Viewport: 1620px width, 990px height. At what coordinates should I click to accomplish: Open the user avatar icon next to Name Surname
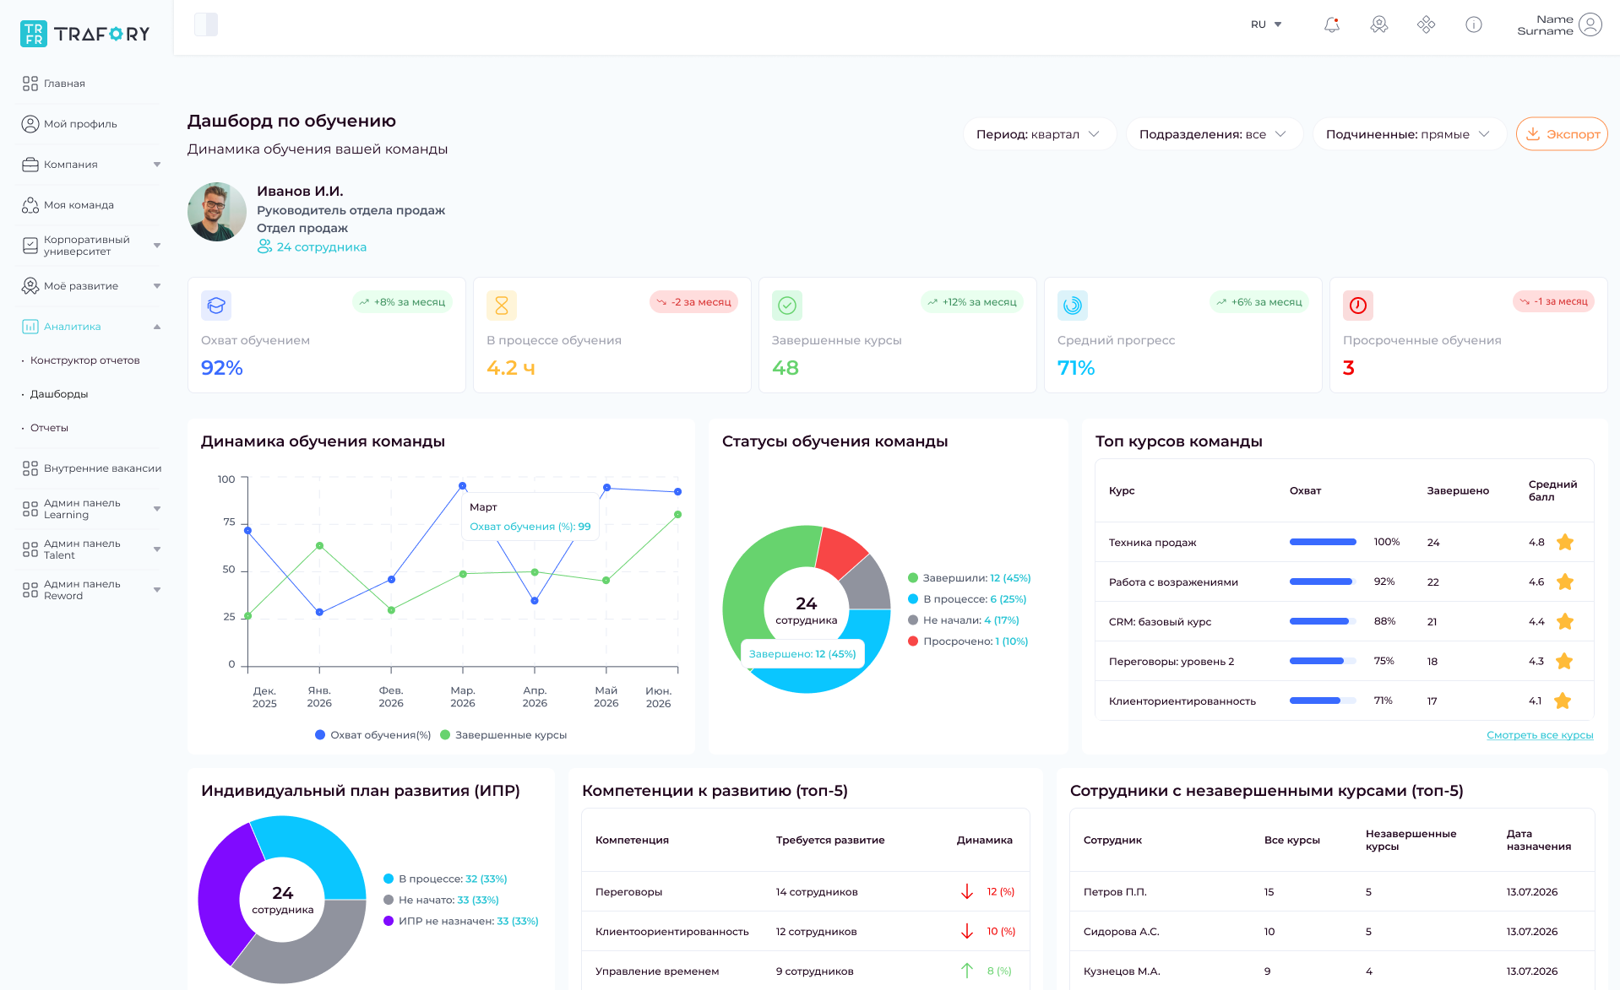pyautogui.click(x=1590, y=24)
